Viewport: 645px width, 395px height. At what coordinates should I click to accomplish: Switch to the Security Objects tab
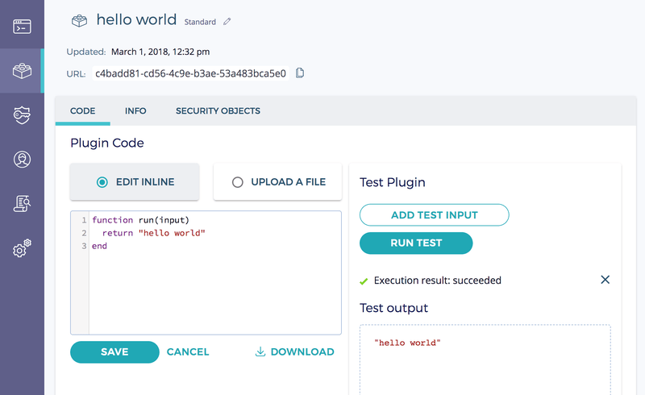tap(218, 110)
